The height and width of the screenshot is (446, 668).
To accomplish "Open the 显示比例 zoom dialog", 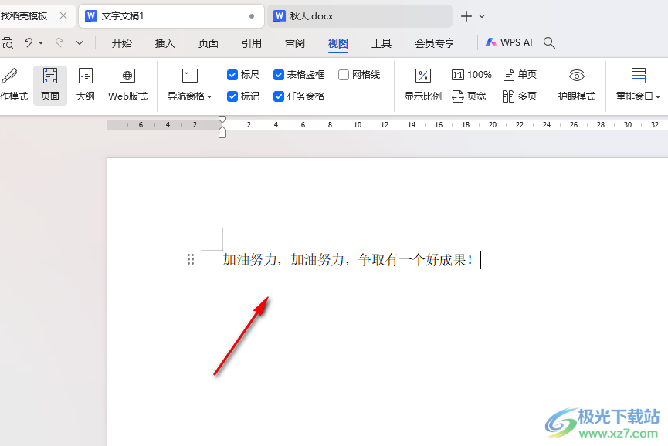I will [422, 85].
